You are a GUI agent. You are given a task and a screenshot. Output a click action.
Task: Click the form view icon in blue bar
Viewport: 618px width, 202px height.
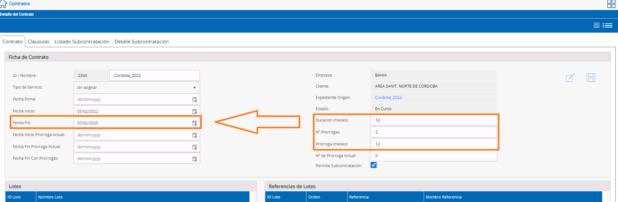(597, 25)
